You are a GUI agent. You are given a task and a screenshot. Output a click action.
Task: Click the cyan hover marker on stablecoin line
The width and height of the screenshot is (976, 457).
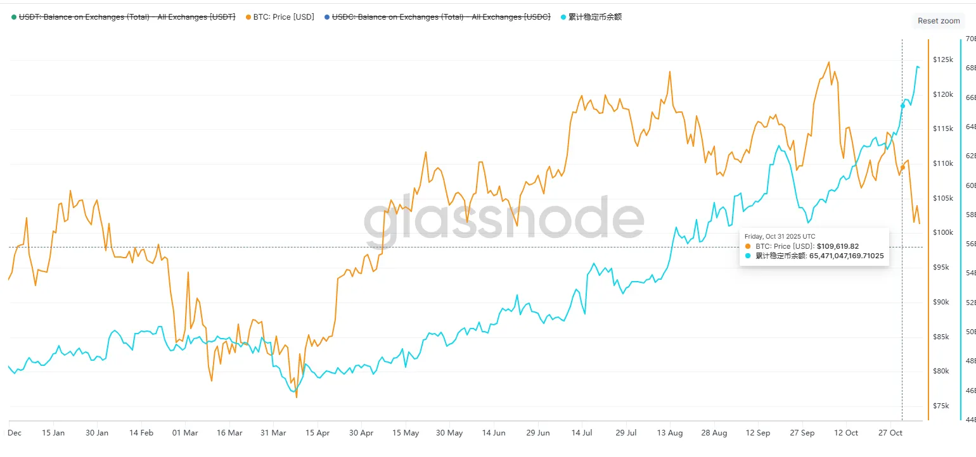click(902, 106)
